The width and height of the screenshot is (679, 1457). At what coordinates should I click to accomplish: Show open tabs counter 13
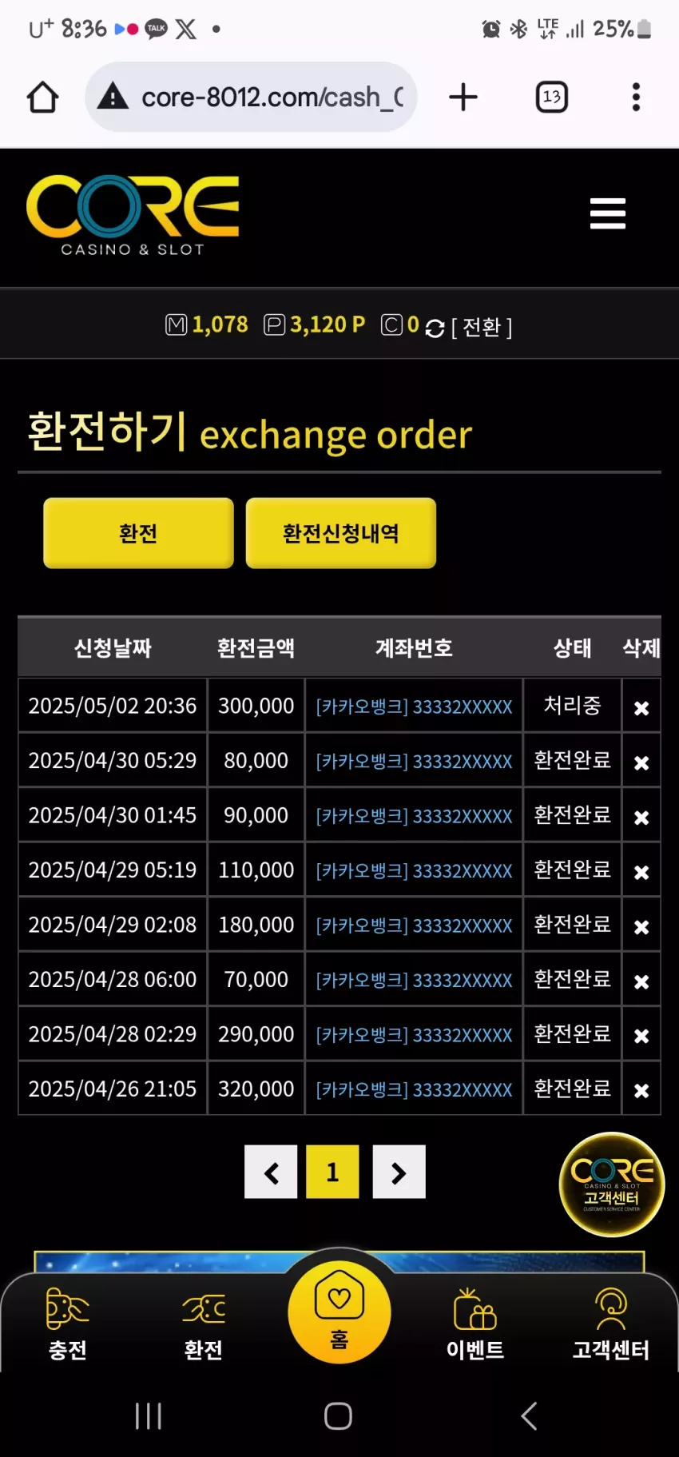pos(551,97)
